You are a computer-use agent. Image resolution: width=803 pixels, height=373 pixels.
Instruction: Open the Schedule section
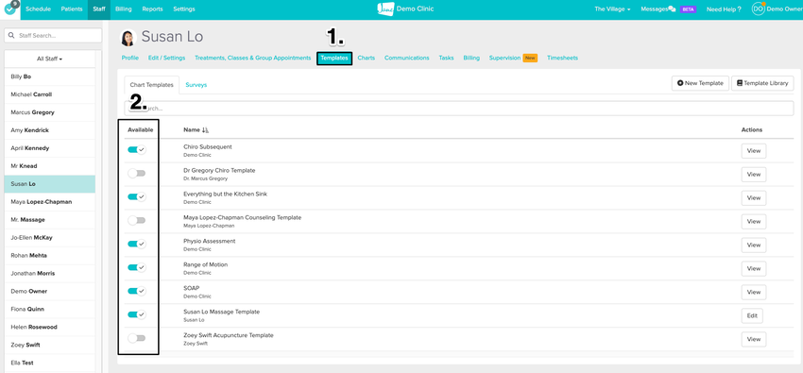(38, 9)
